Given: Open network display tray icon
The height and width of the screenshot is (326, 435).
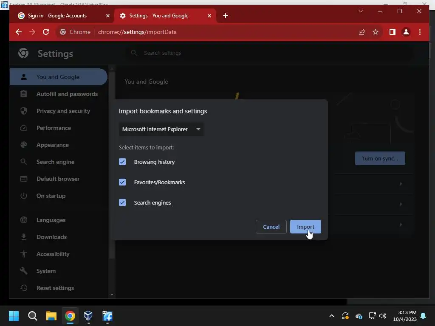Looking at the screenshot, I should (372, 316).
